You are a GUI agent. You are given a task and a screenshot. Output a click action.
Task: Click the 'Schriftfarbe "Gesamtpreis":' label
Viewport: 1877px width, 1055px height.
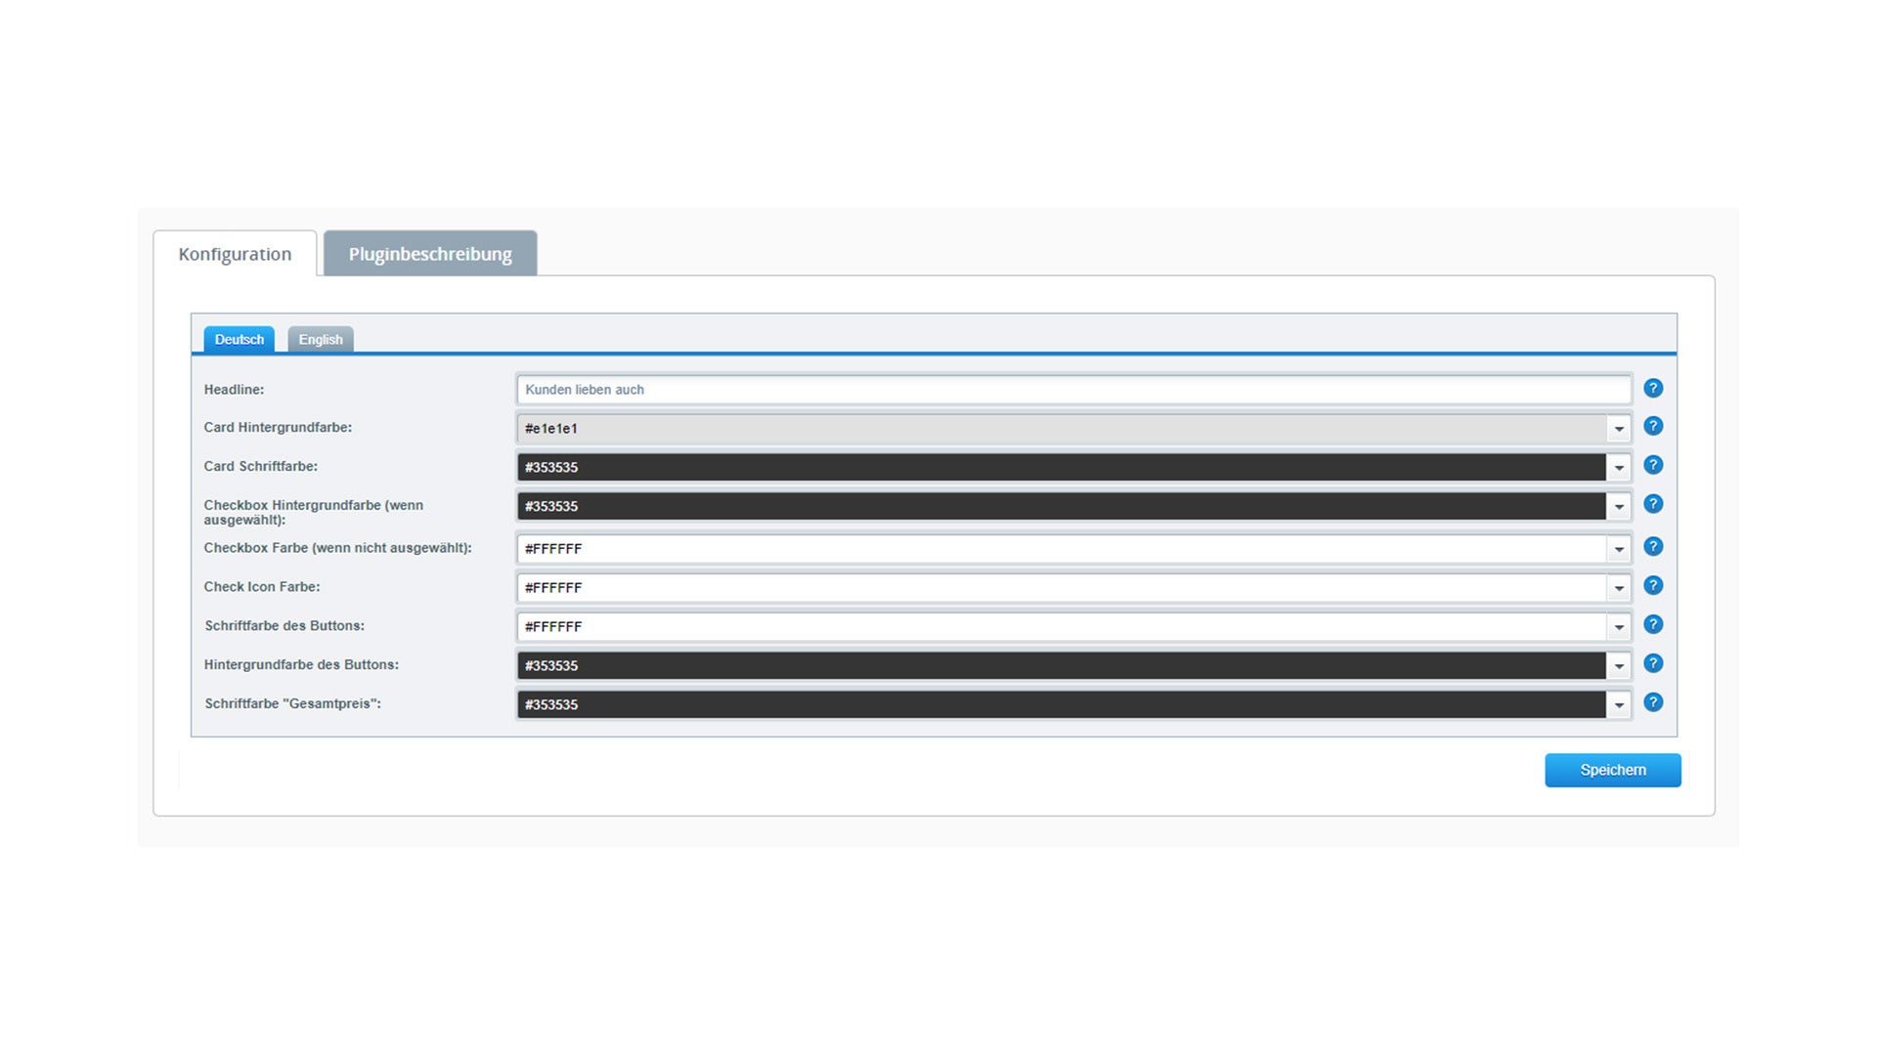pos(292,704)
